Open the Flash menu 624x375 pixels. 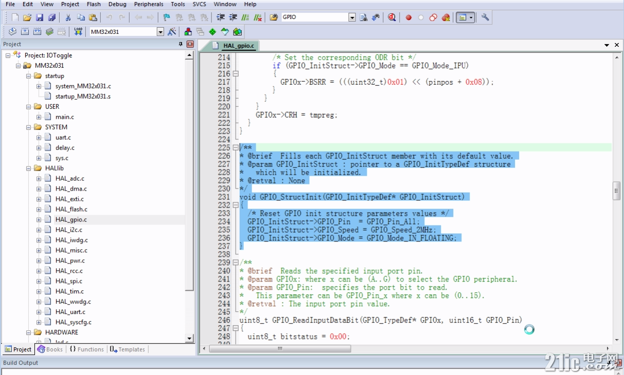94,4
